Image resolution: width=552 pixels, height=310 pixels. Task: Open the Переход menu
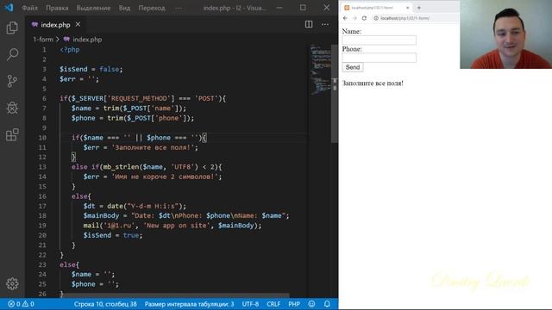click(x=152, y=8)
